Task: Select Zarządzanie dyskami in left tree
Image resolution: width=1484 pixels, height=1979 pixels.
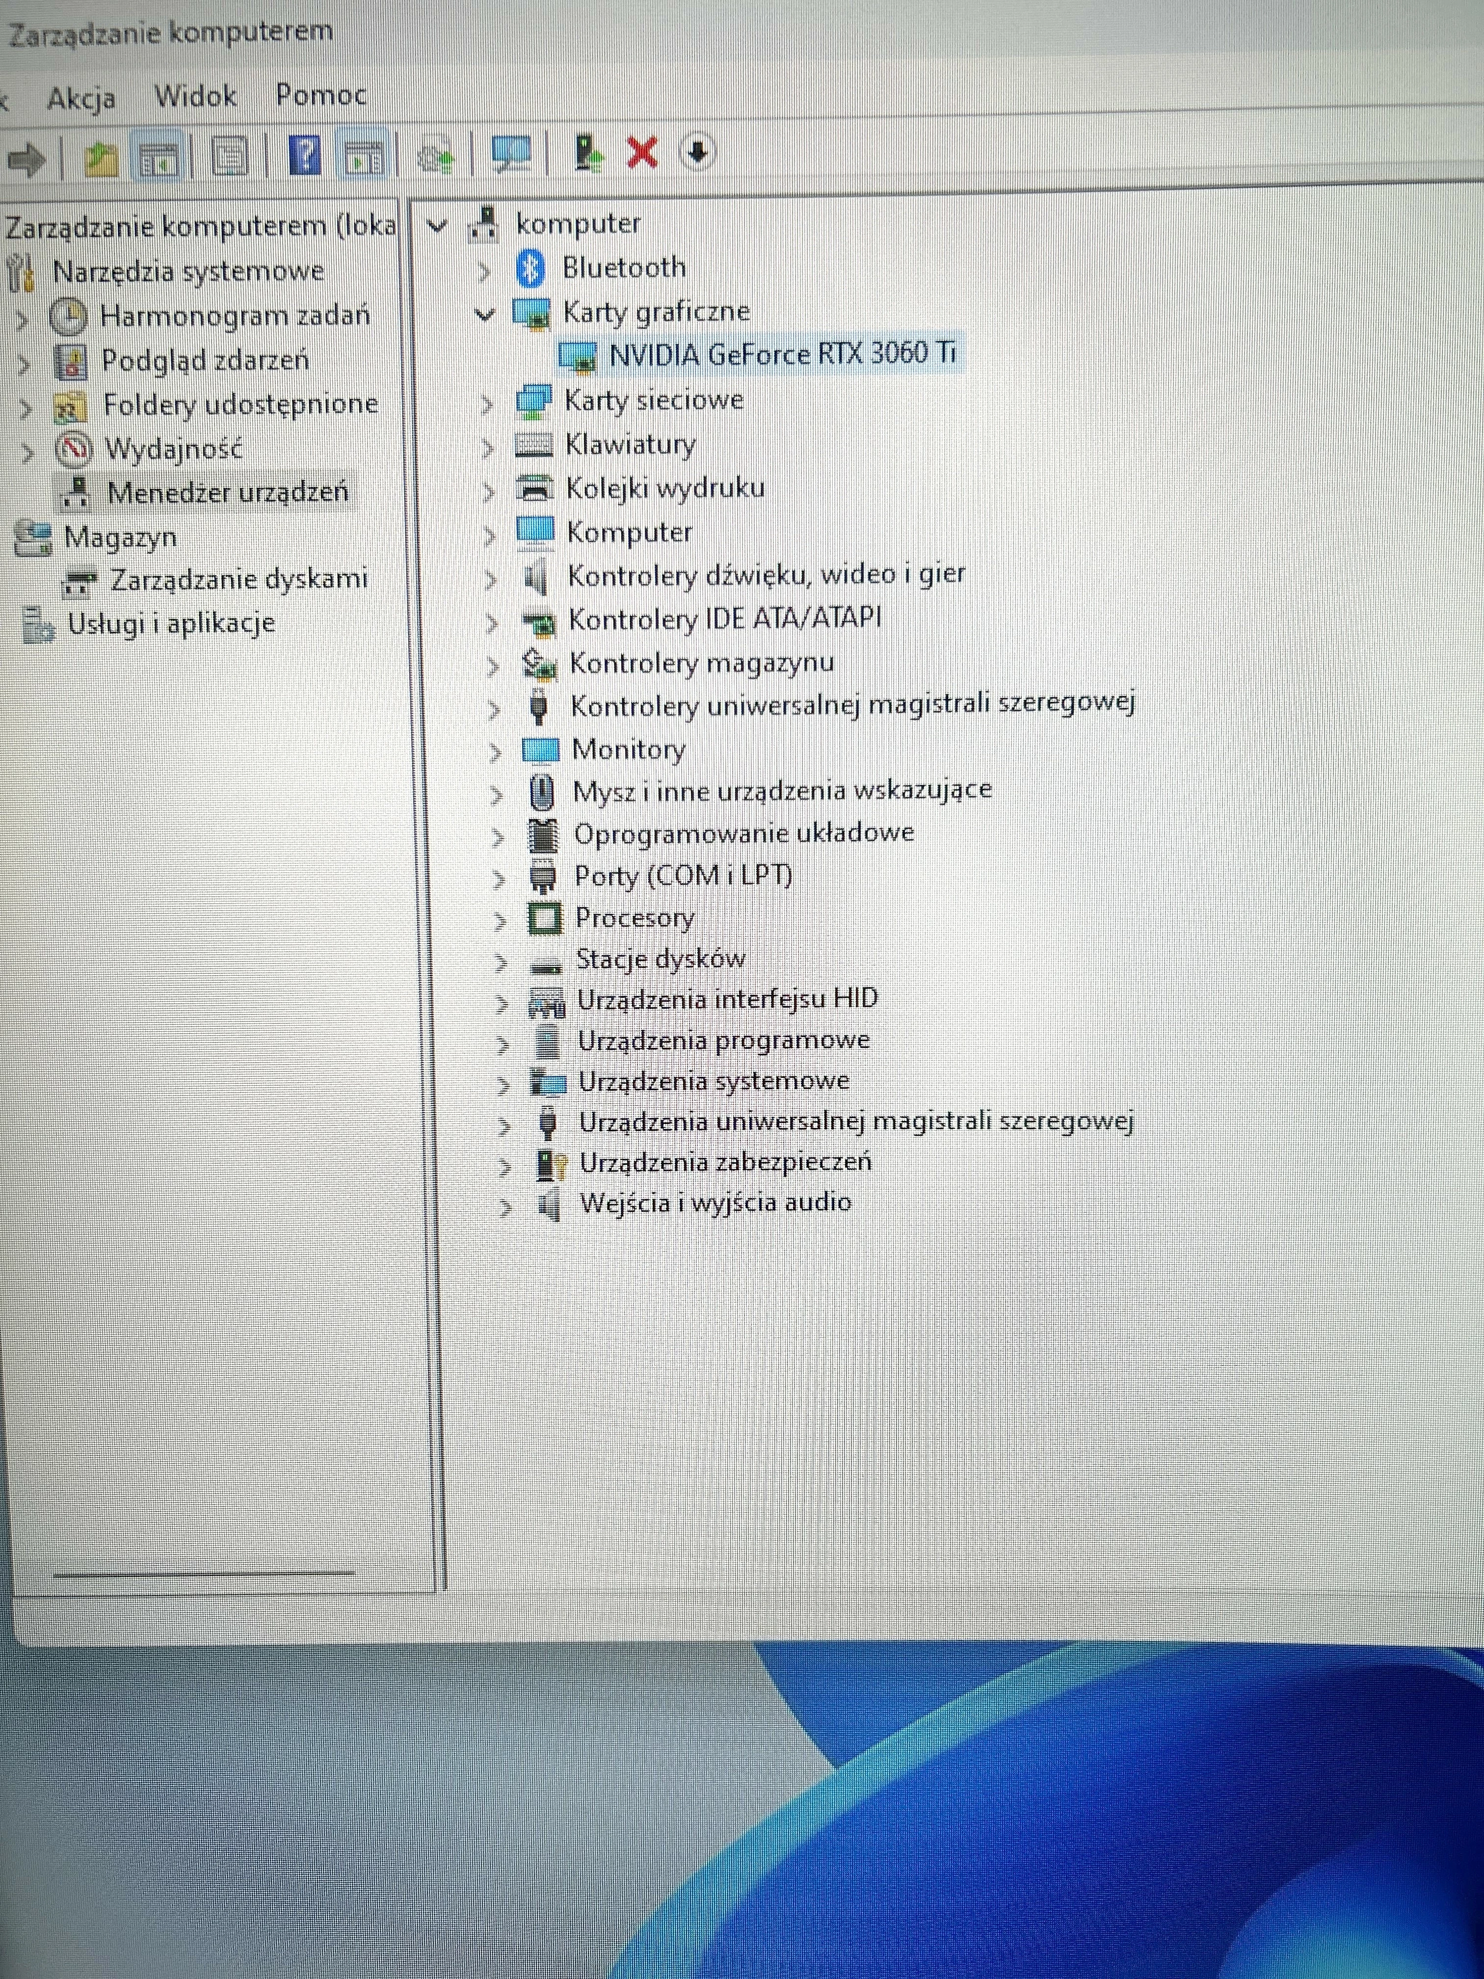Action: 238,580
